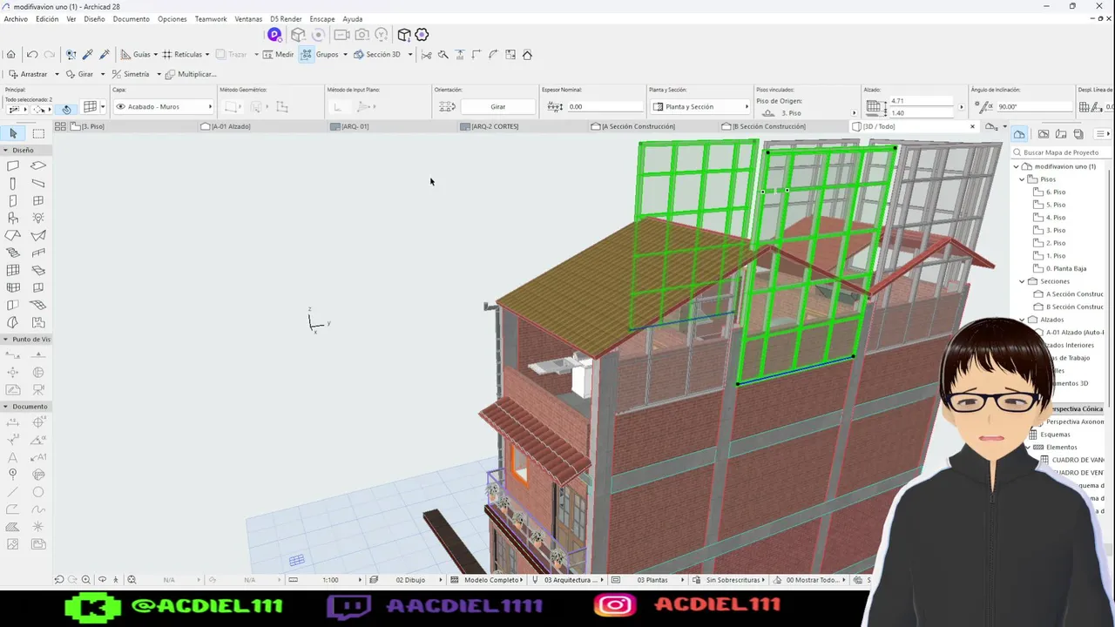Select the Column tool

coord(13,183)
